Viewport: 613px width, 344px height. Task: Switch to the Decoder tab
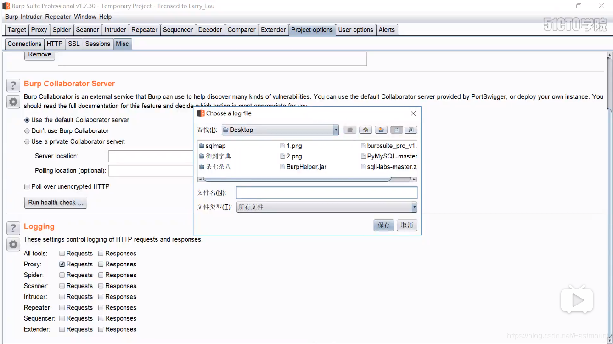click(210, 30)
